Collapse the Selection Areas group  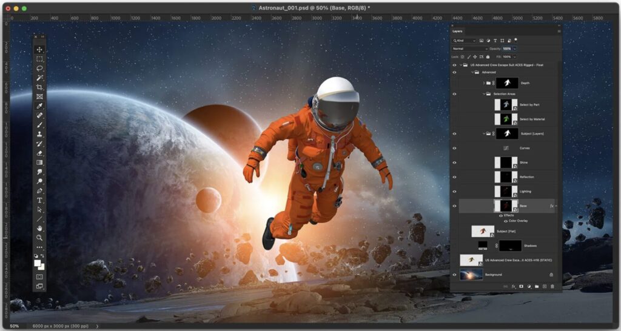pyautogui.click(x=485, y=94)
